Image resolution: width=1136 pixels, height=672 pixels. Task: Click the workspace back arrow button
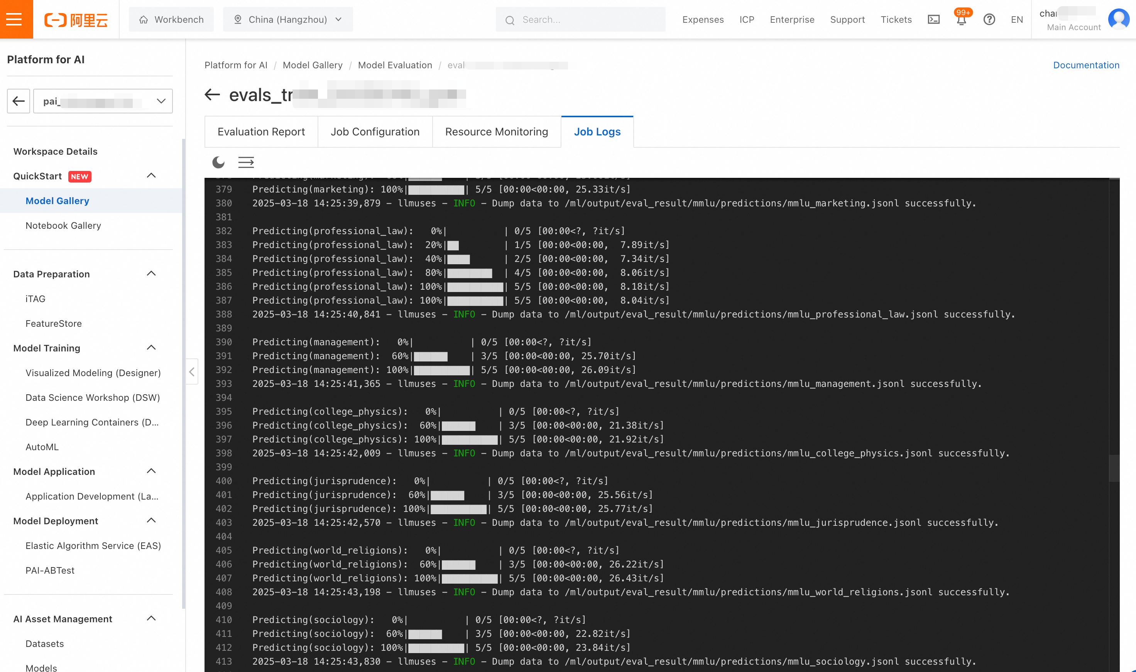coord(19,101)
